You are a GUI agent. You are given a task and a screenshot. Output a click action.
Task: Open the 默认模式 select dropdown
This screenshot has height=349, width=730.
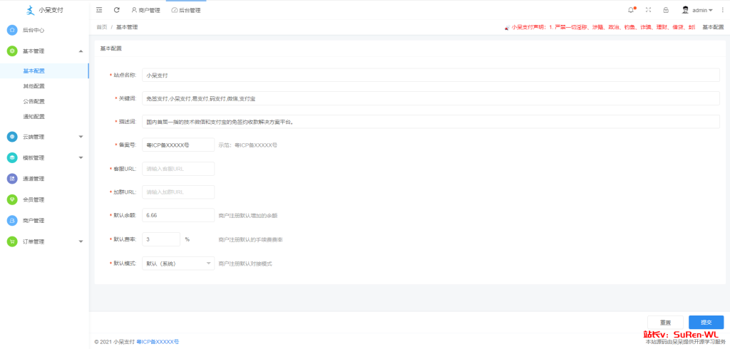[x=178, y=264]
